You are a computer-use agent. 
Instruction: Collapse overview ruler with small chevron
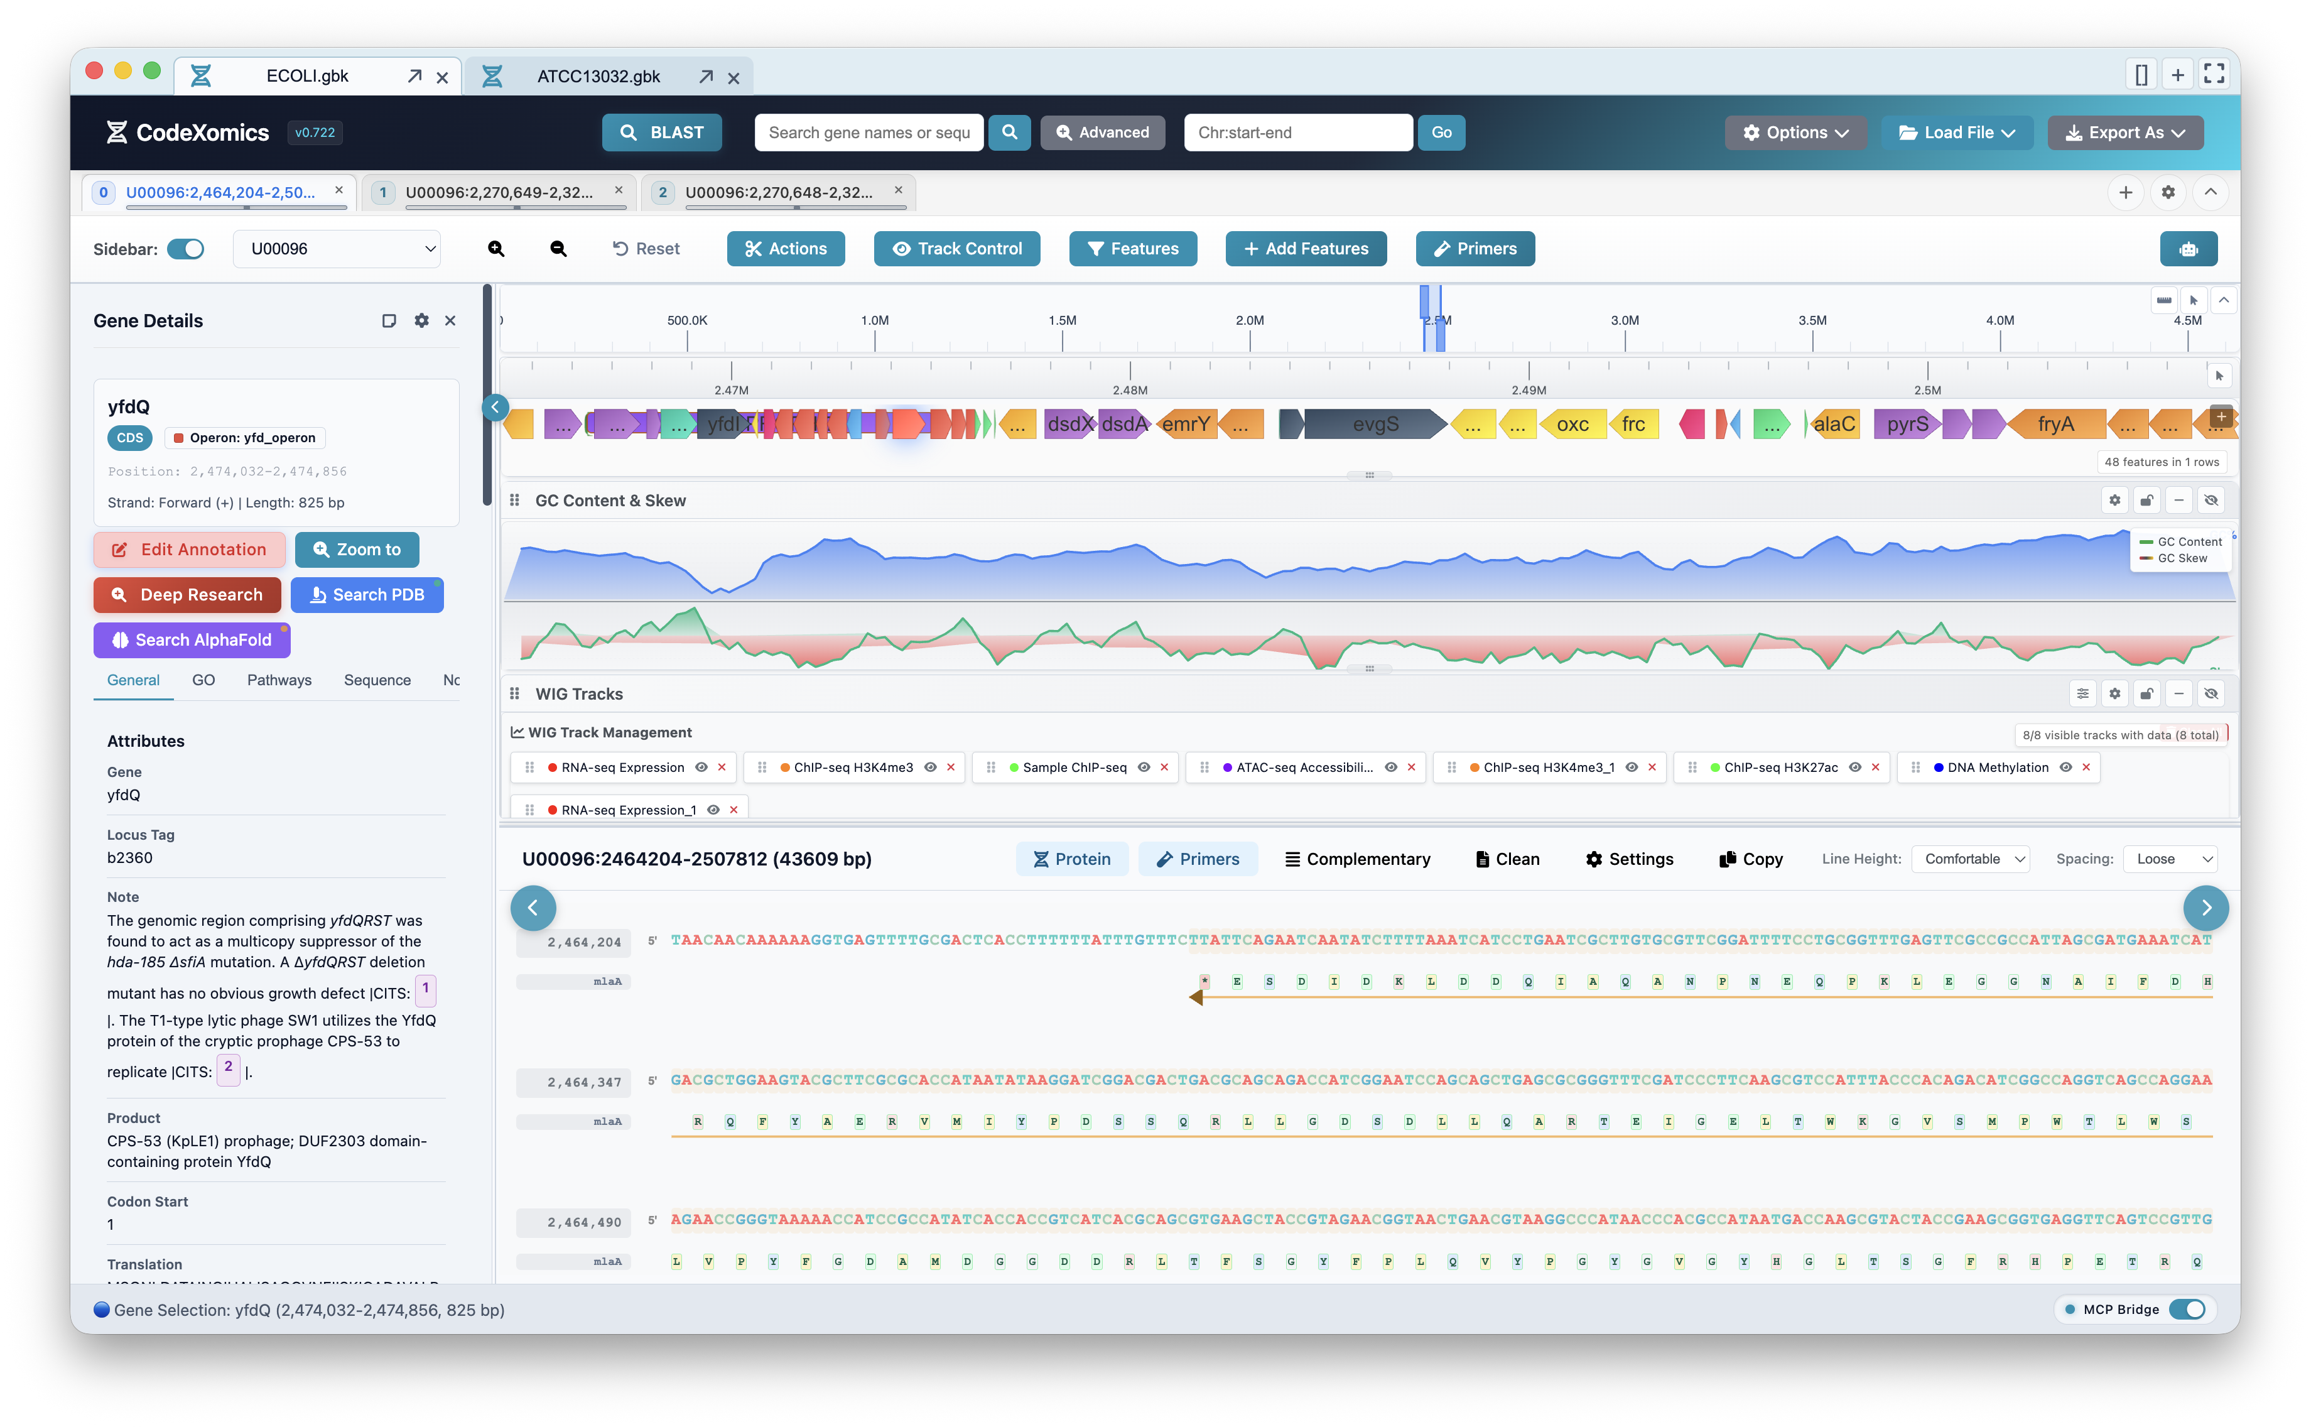2224,300
